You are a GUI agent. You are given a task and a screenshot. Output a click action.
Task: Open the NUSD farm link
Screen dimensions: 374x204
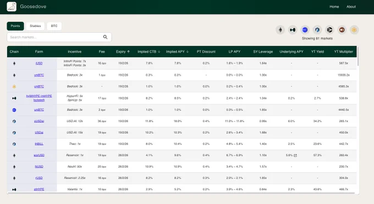[39, 167]
